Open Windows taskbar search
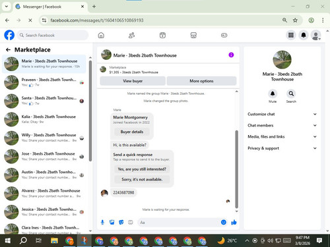 [23, 240]
